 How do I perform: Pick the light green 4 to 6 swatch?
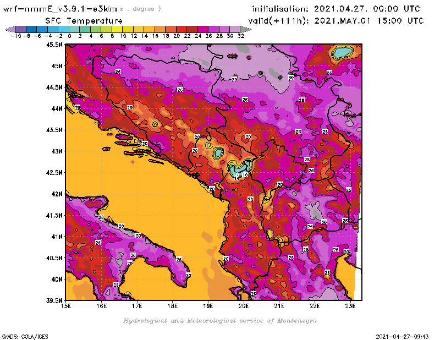coord(95,29)
